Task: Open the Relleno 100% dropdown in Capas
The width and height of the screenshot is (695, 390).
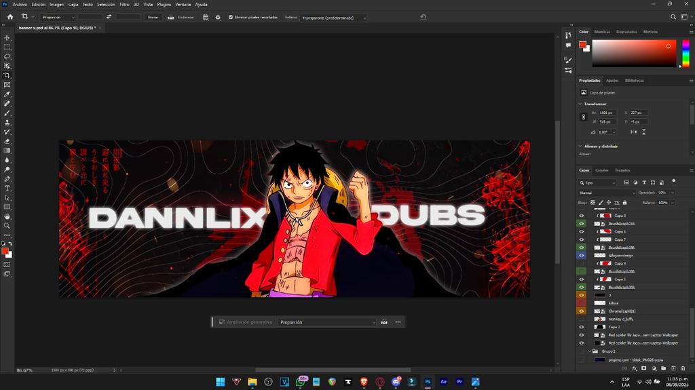Action: point(673,203)
